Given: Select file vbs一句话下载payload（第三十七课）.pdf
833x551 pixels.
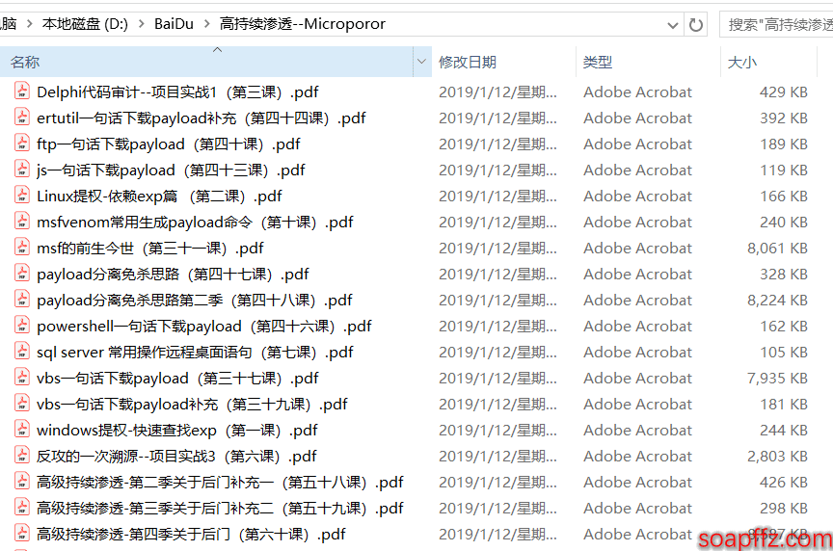Looking at the screenshot, I should [177, 378].
